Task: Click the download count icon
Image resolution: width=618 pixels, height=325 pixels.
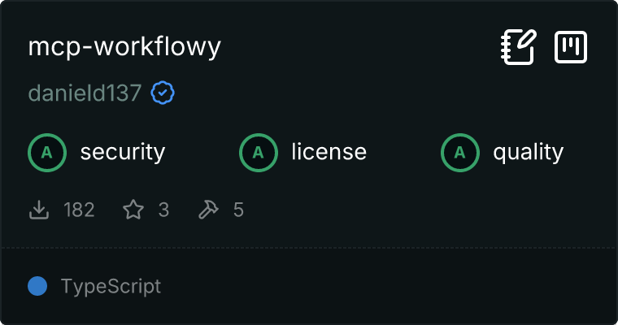Action: pyautogui.click(x=39, y=210)
